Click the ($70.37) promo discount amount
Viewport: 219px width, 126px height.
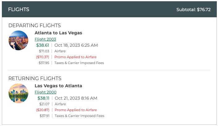pos(42,57)
